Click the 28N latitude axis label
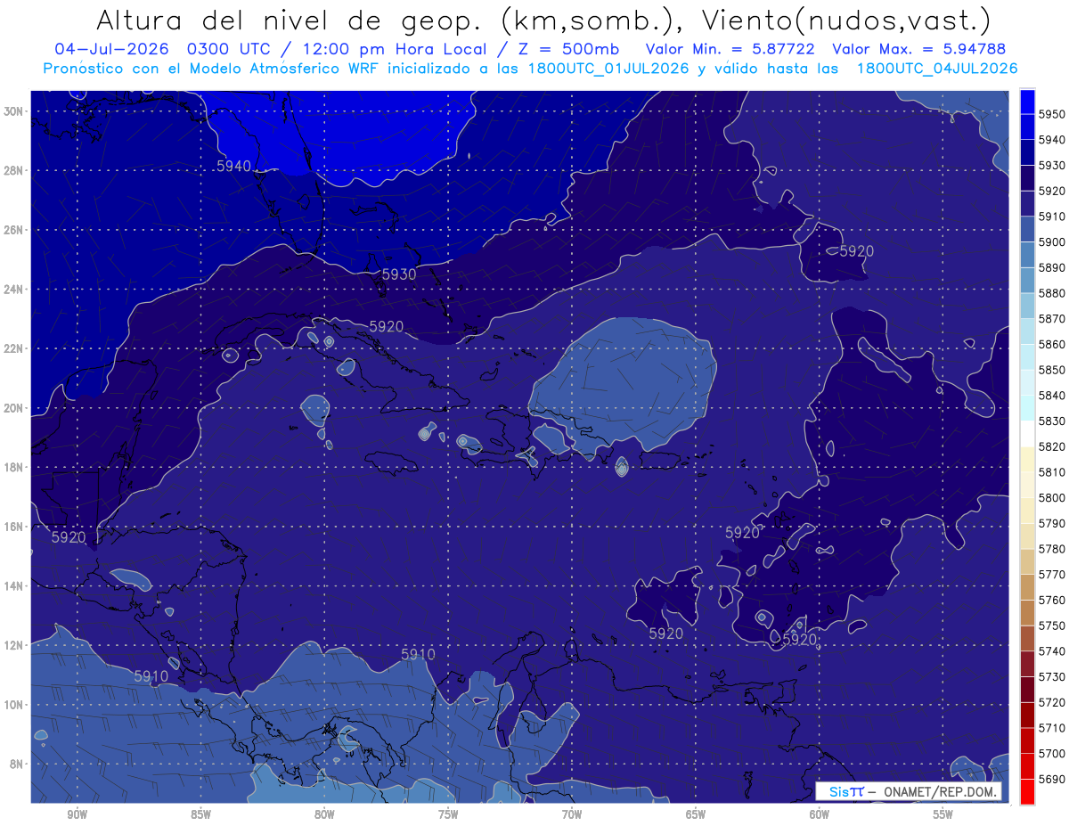The height and width of the screenshot is (826, 1069). pyautogui.click(x=13, y=170)
